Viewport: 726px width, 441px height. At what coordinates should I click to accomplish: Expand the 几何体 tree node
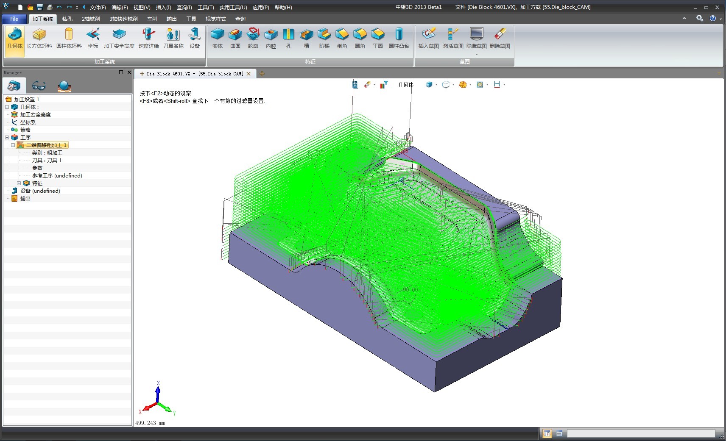point(7,107)
